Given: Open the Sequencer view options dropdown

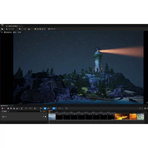Looking at the screenshot, I should coord(35,108).
